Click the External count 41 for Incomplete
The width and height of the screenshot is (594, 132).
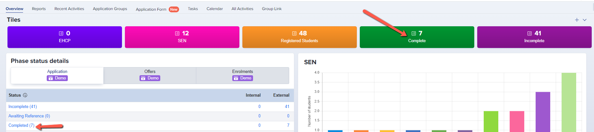(x=287, y=107)
